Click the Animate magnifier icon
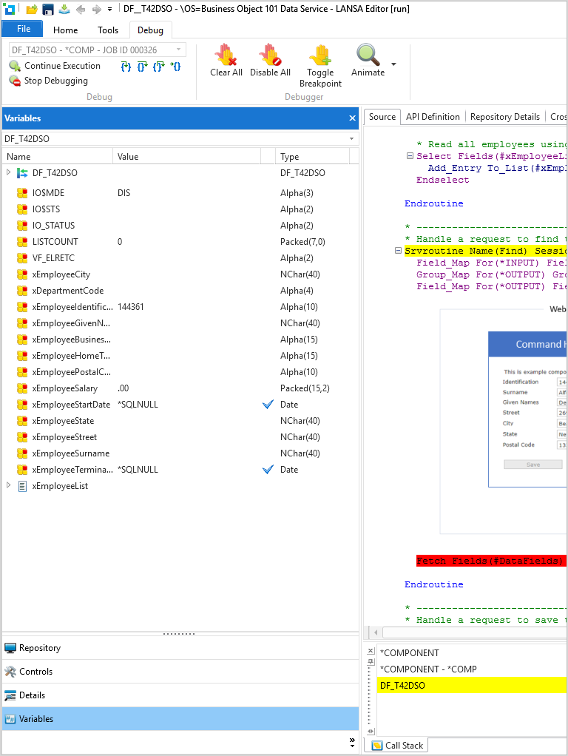The height and width of the screenshot is (756, 568). point(368,55)
